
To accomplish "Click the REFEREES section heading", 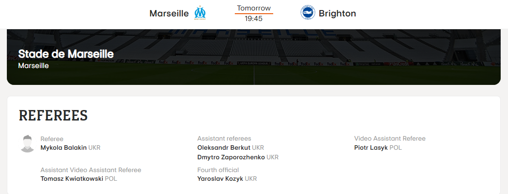I will tap(53, 116).
